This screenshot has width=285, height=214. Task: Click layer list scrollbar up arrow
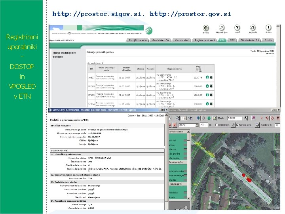(x=188, y=131)
